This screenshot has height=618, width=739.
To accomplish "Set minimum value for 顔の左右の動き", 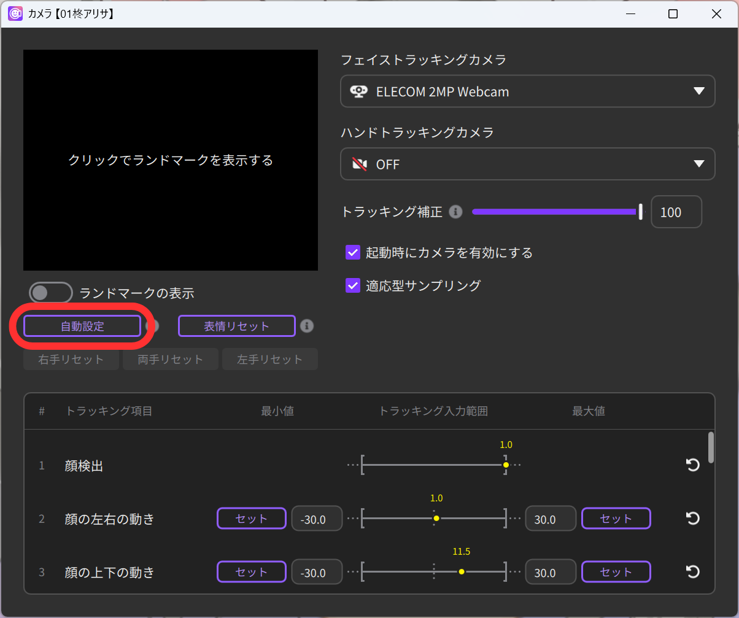I will [x=252, y=519].
